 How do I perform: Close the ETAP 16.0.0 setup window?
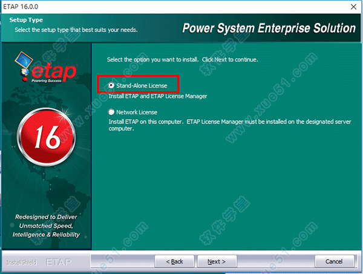pyautogui.click(x=353, y=7)
